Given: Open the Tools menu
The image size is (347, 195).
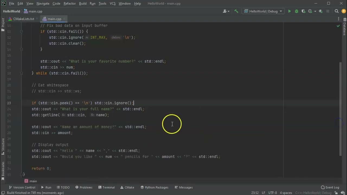Looking at the screenshot, I should (x=102, y=4).
